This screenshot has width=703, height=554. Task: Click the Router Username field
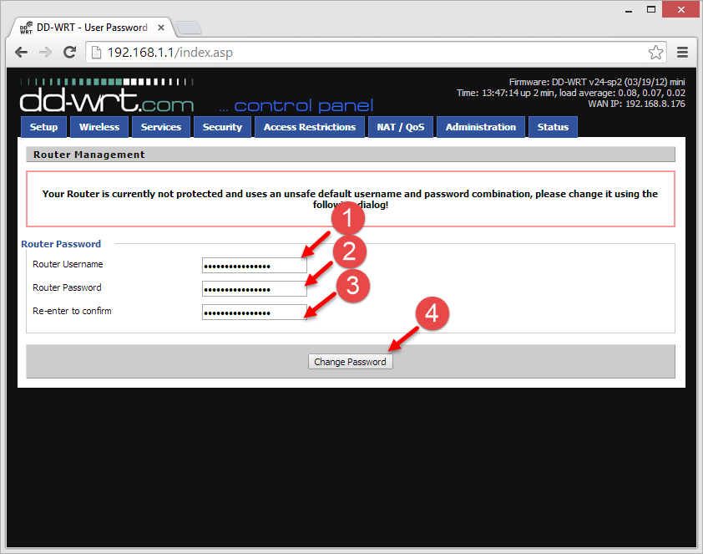254,266
